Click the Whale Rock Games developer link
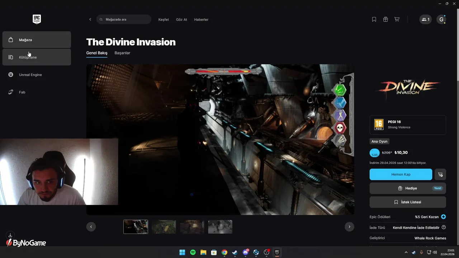The image size is (459, 258). coord(430,238)
